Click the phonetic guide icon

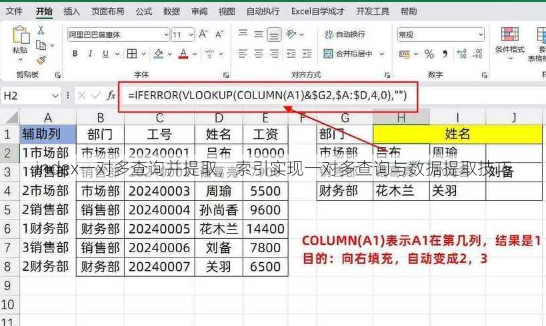coord(209,53)
